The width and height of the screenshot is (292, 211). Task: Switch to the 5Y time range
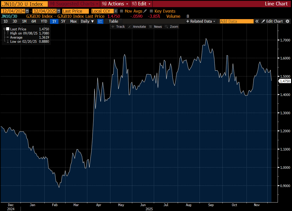click(x=63, y=21)
